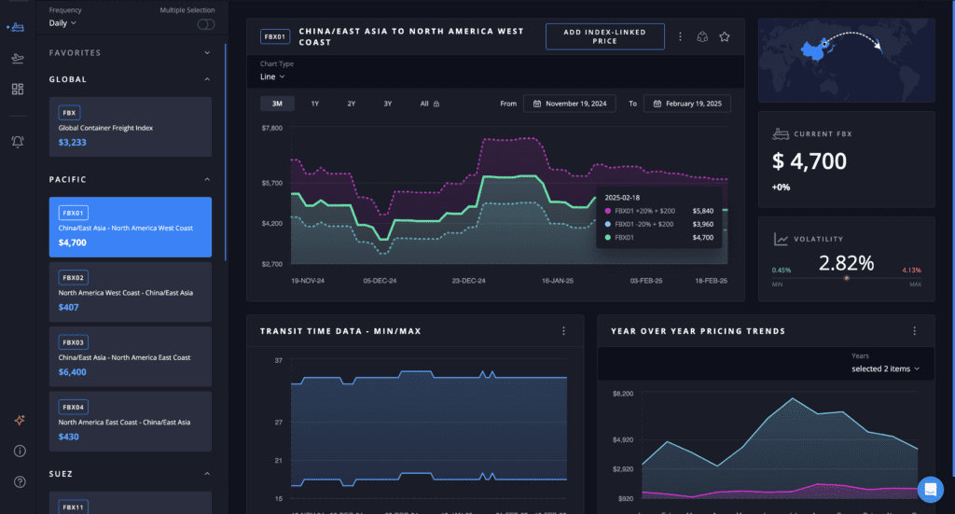Switch chart range to 1Y
955x514 pixels.
click(315, 104)
